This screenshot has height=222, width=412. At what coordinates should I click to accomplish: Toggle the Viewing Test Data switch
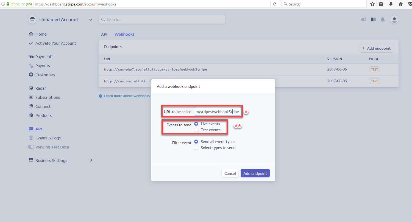[x=31, y=147]
